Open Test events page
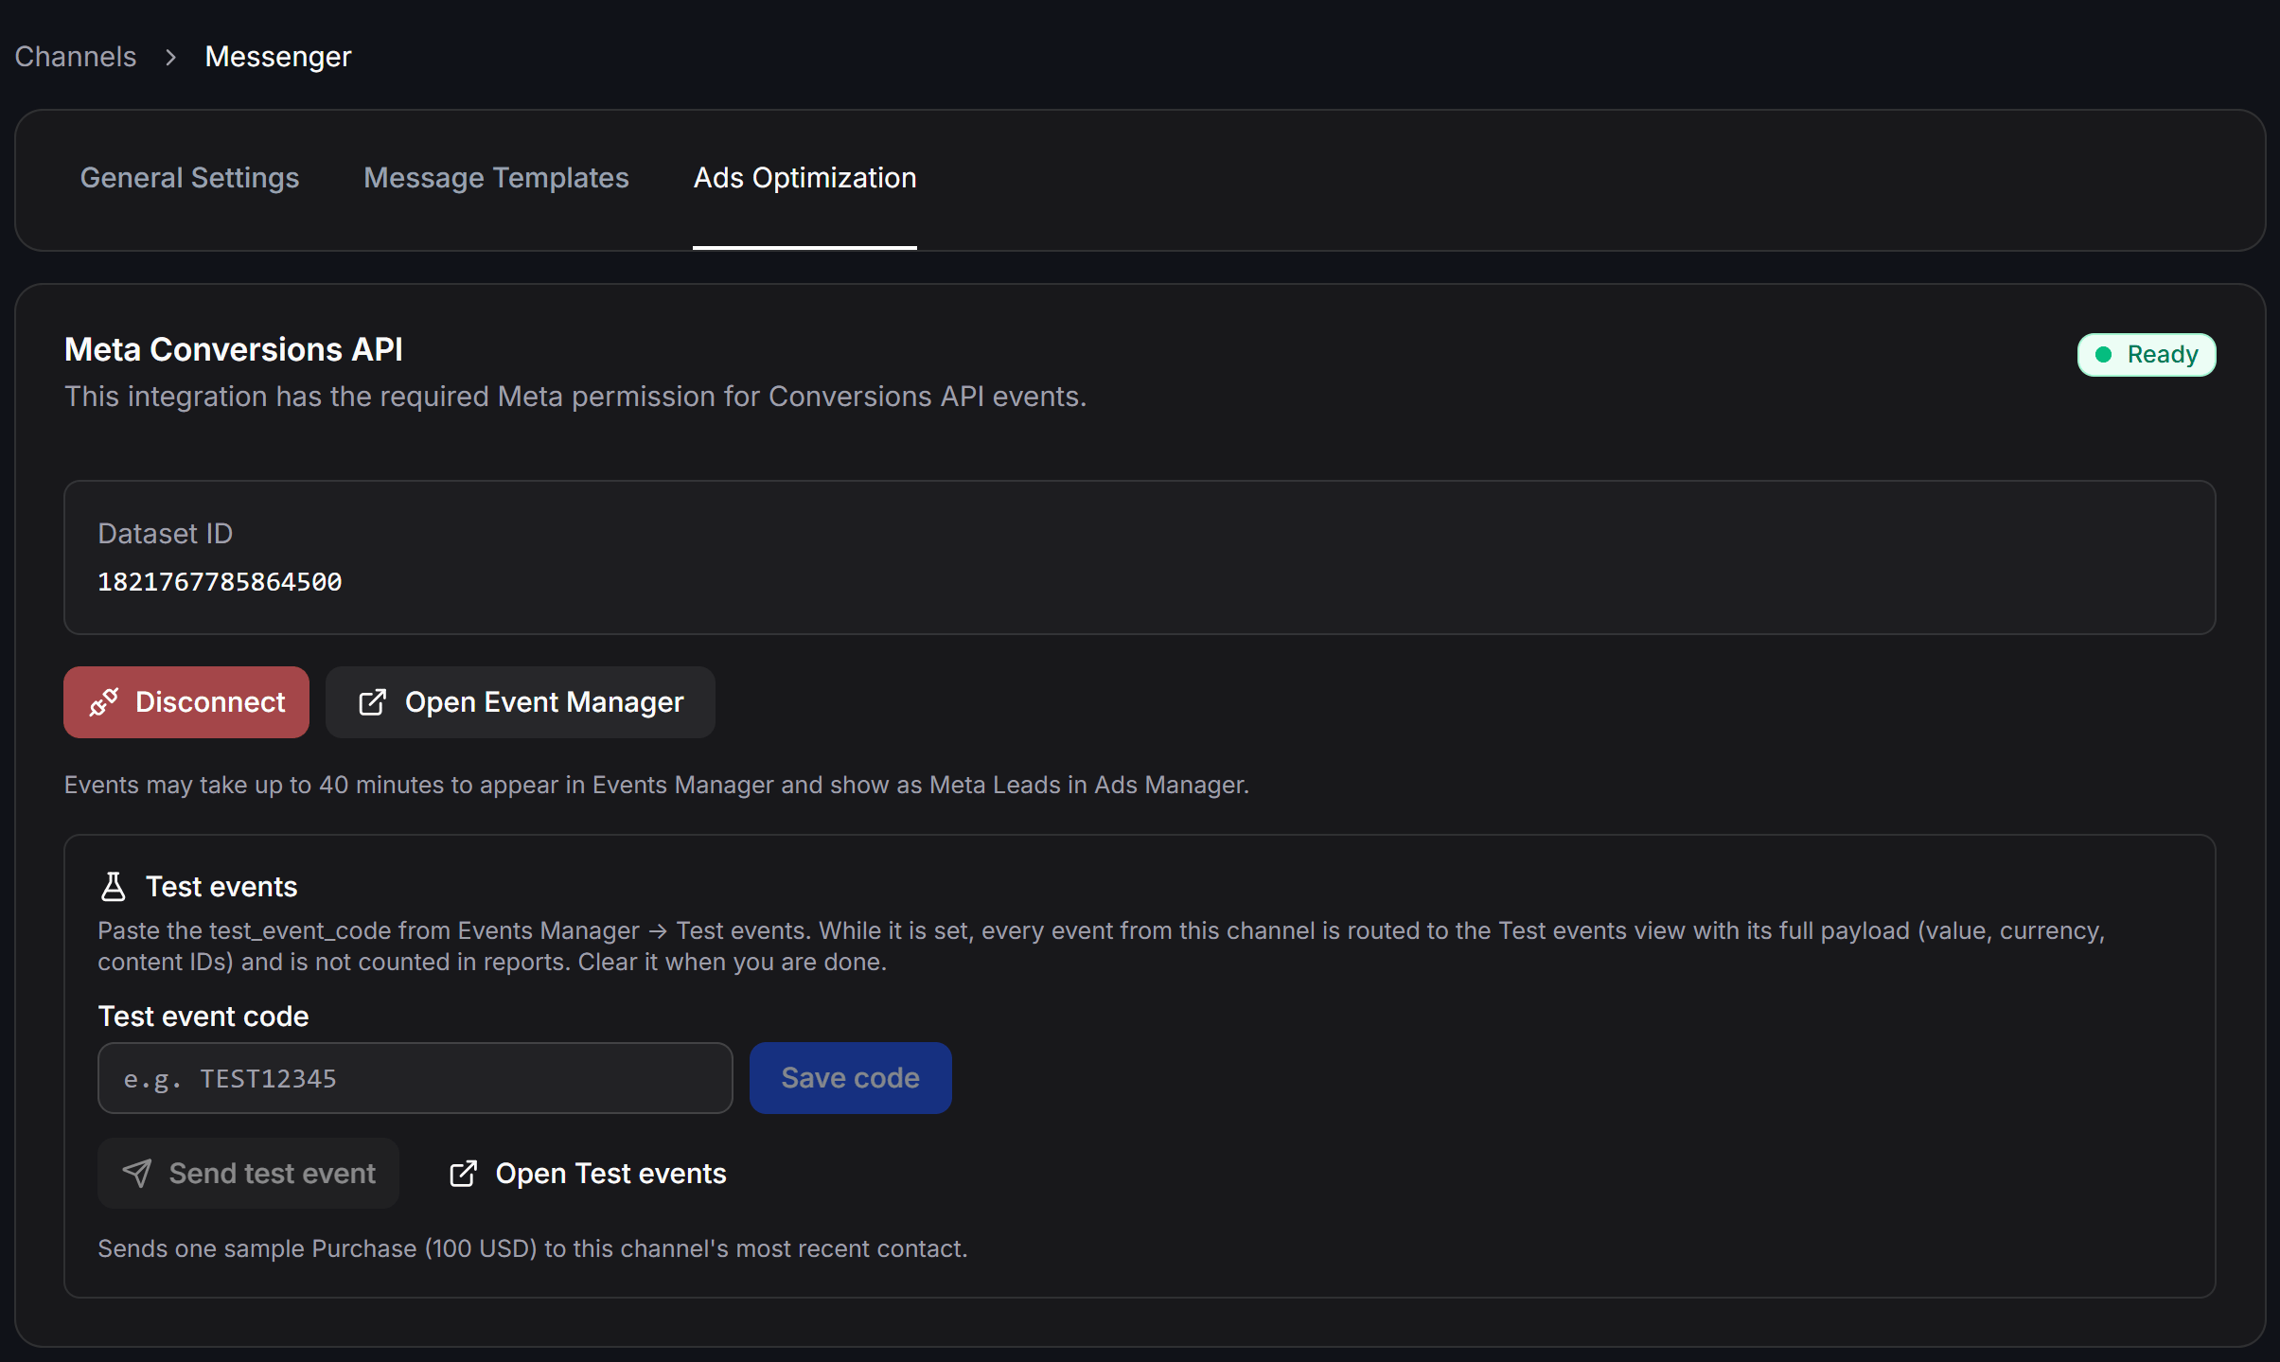The image size is (2280, 1362). coord(587,1174)
